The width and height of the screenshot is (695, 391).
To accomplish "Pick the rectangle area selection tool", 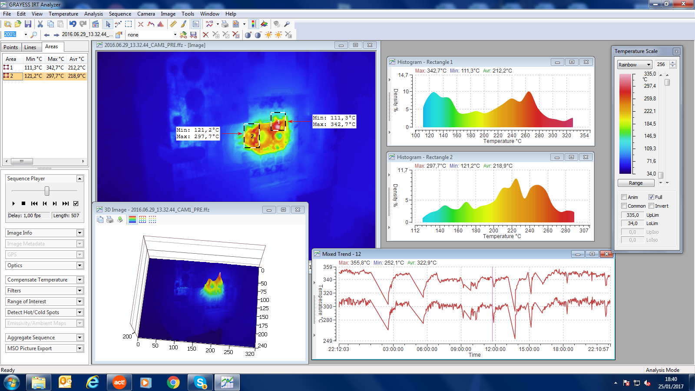I will coord(129,24).
